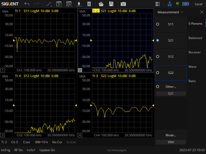Click BW=10 k status

click(x=42, y=142)
